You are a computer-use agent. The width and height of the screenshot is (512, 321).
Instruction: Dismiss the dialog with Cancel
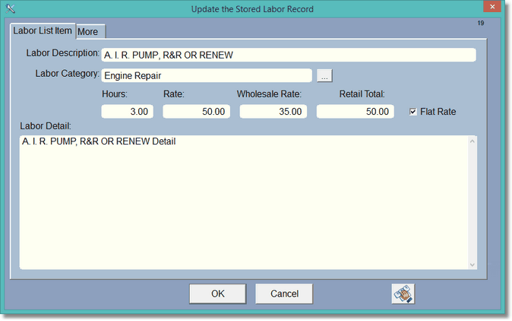[284, 294]
